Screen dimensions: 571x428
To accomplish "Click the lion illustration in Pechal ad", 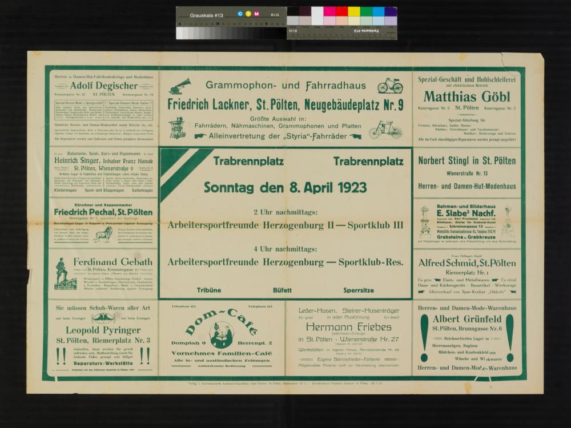I will (x=103, y=234).
